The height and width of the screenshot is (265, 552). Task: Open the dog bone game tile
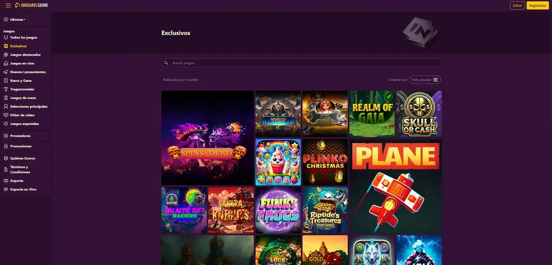[x=325, y=114]
